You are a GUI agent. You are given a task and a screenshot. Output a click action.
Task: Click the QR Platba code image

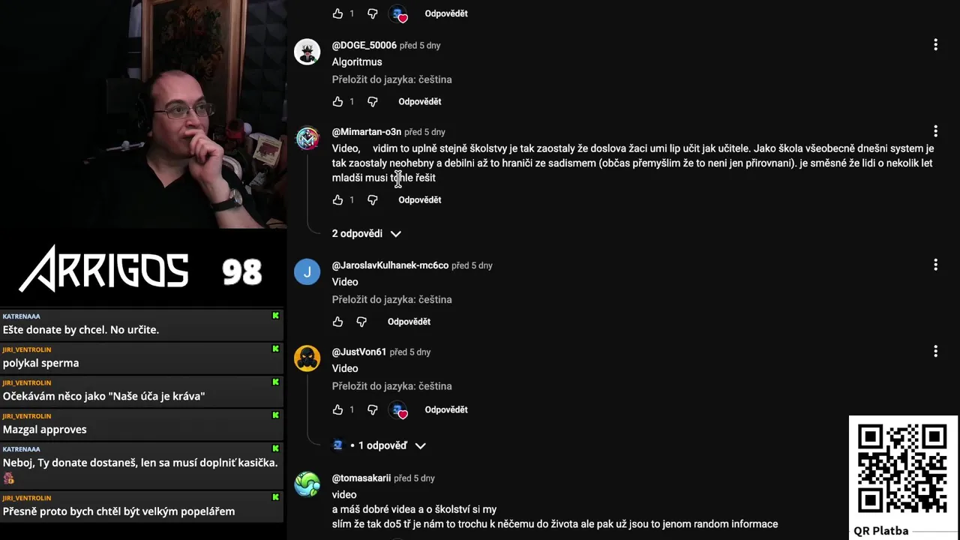point(902,469)
